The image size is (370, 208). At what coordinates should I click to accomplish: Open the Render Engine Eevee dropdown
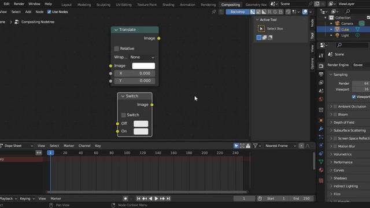pos(361,65)
